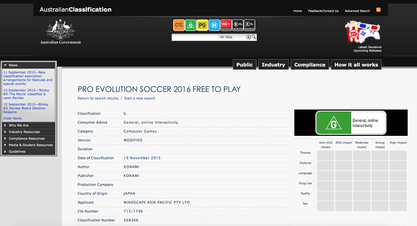
Task: Select the R18+ restricted rating icon
Action: 237,25
